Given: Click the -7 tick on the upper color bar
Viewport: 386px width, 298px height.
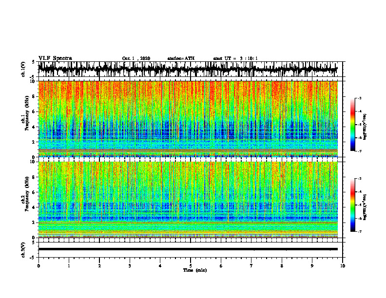Looking at the screenshot, I should (x=360, y=151).
